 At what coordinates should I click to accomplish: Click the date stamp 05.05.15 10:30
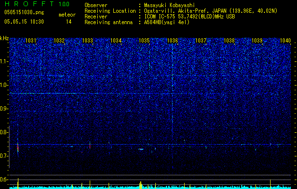(24, 22)
